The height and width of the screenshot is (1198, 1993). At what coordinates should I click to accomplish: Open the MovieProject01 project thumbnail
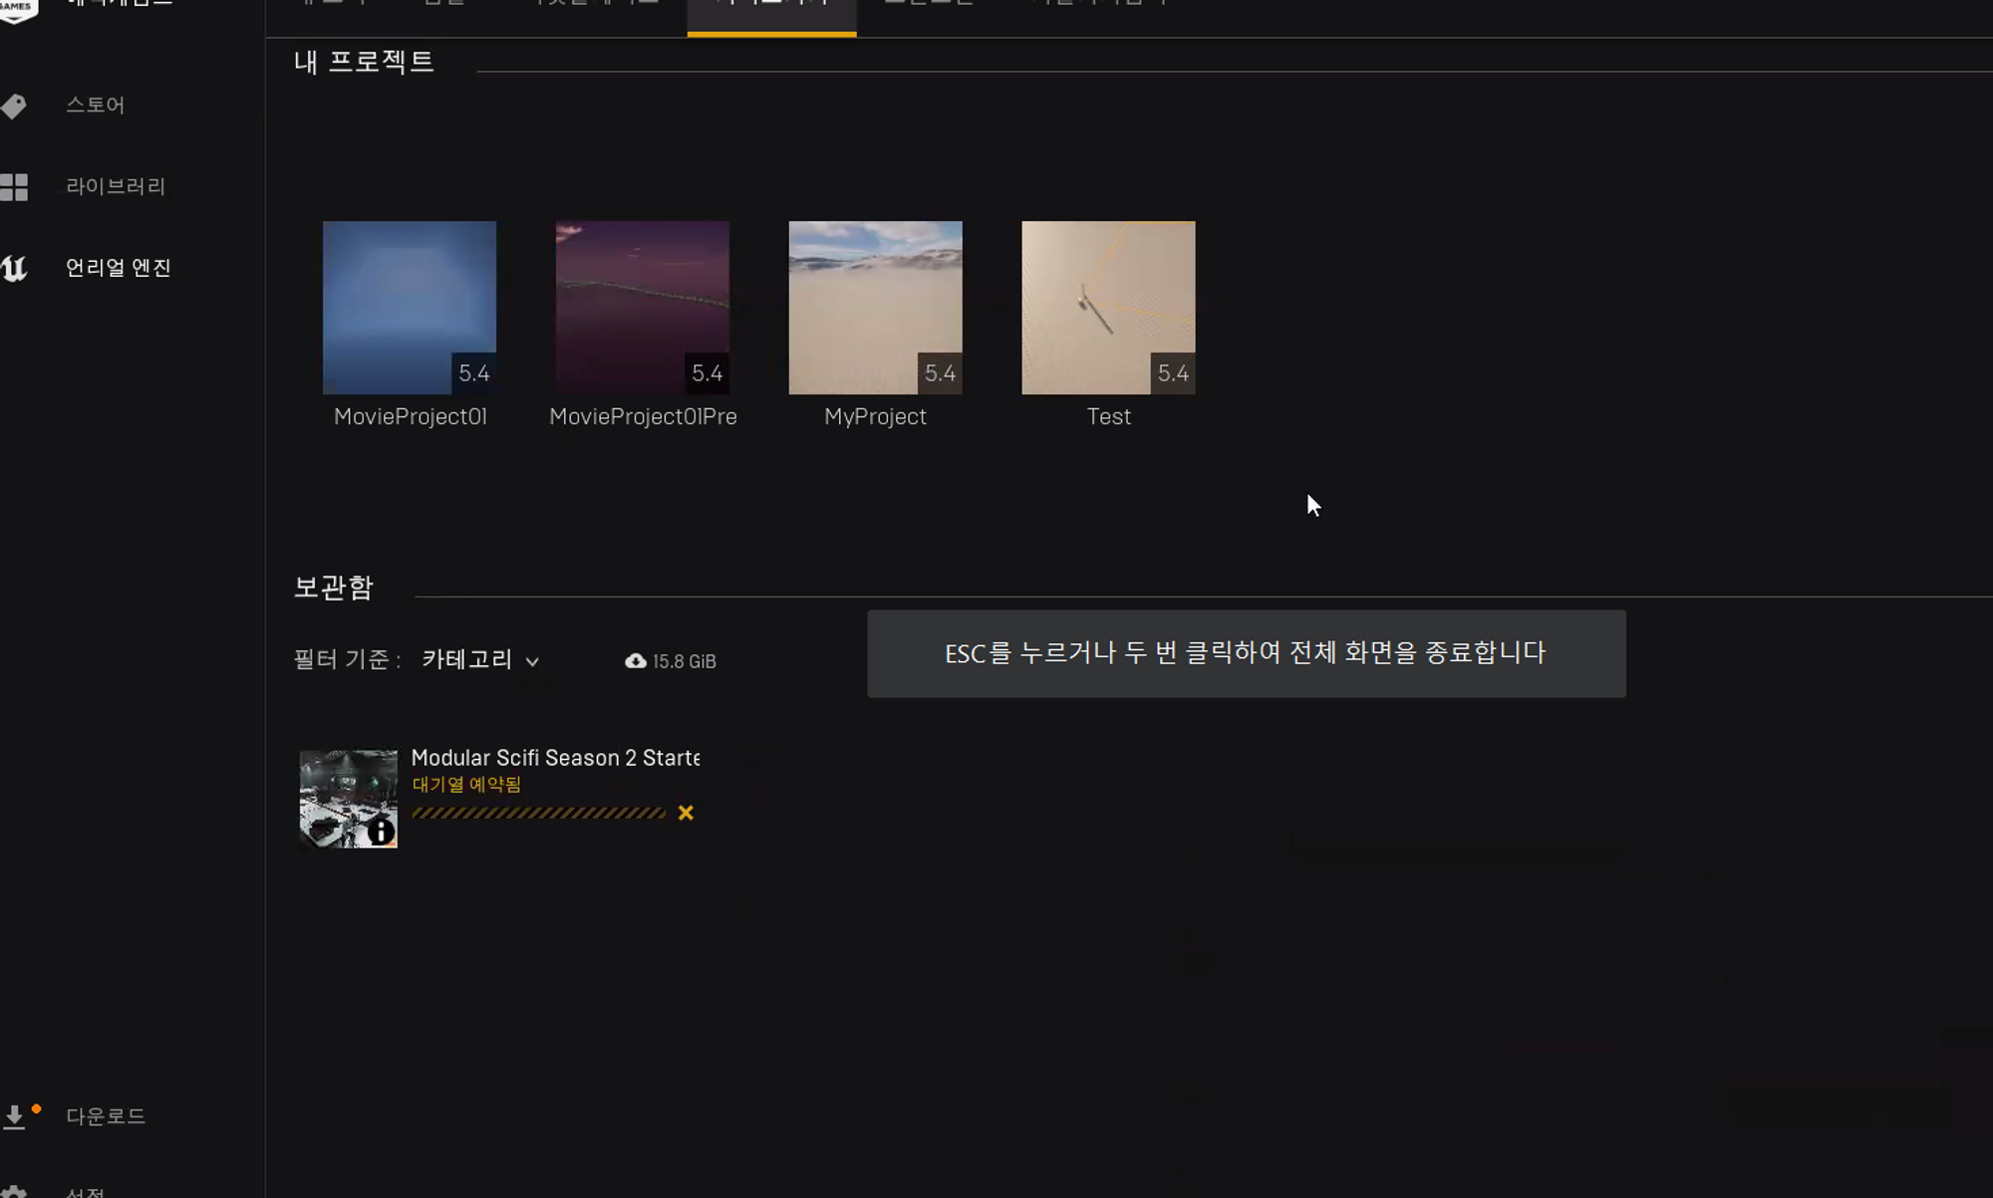pos(410,308)
